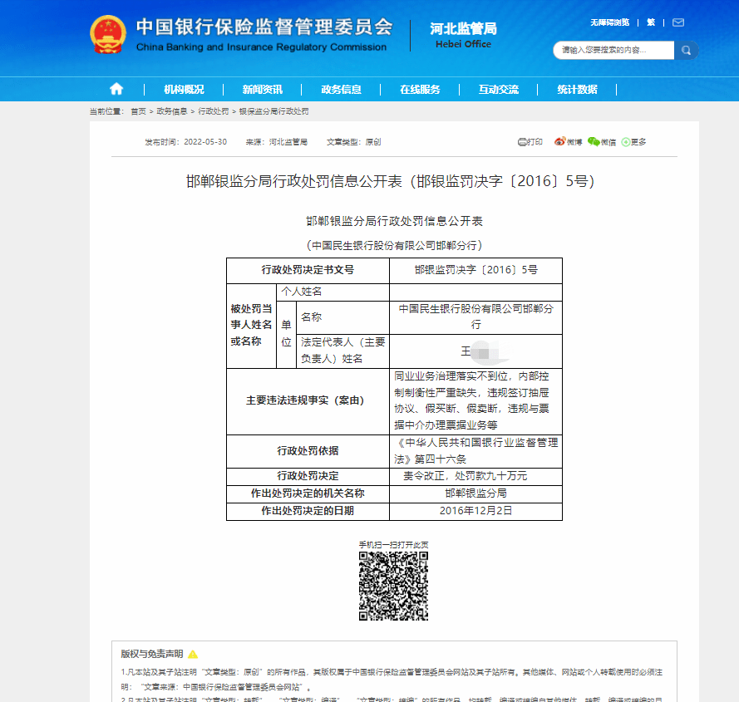Click the search magnifier button
This screenshot has height=702, width=739.
tap(686, 51)
